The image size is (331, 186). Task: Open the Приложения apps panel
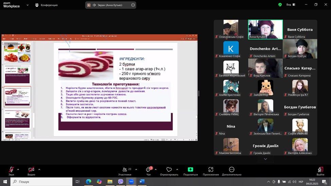[211, 171]
